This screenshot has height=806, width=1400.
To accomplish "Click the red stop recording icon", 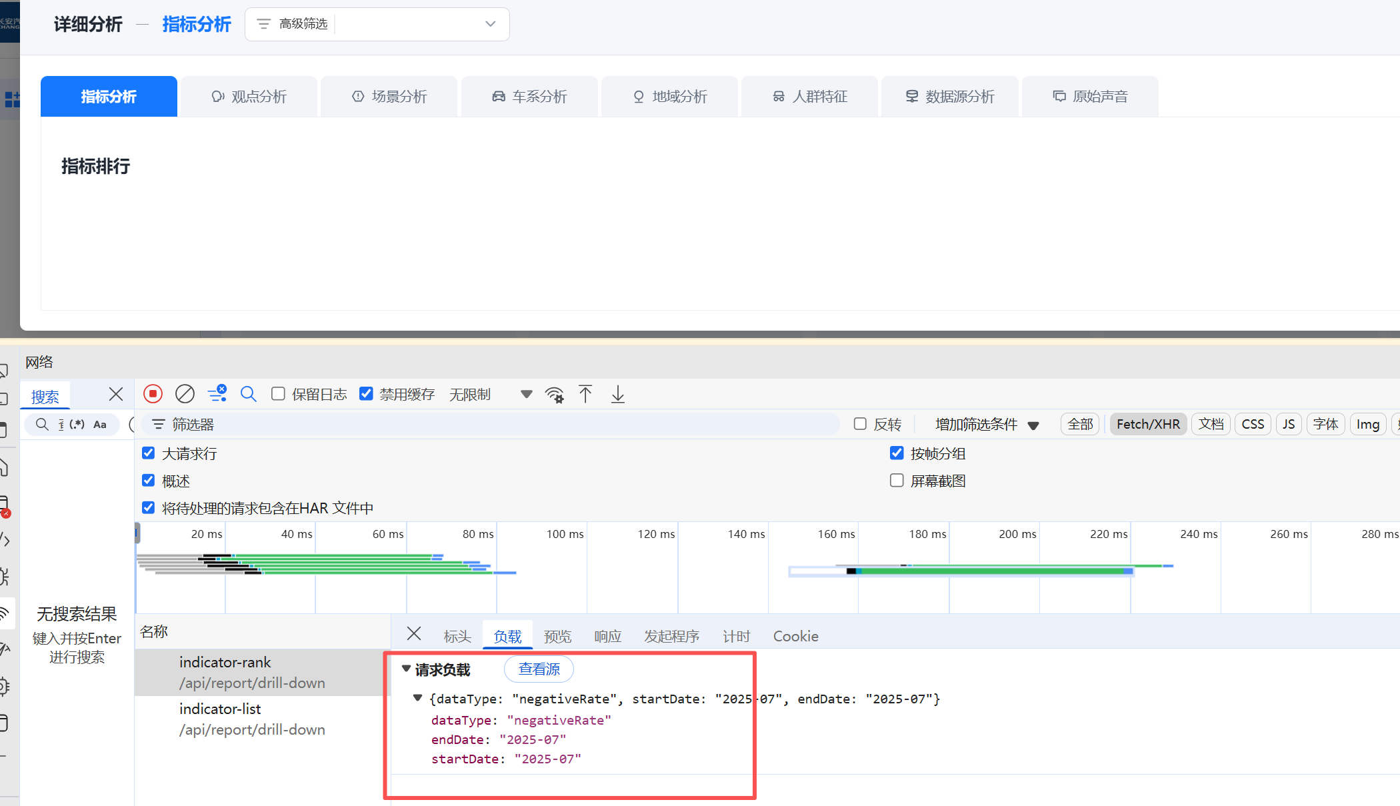I will tap(153, 394).
